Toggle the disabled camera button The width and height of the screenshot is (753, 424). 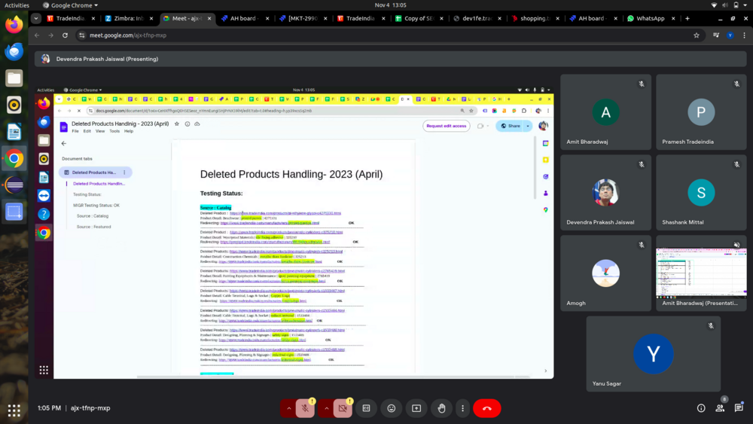tap(343, 408)
